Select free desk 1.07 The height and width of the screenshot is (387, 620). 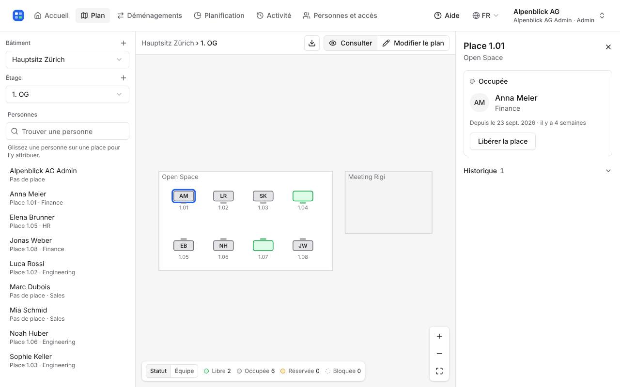click(263, 246)
